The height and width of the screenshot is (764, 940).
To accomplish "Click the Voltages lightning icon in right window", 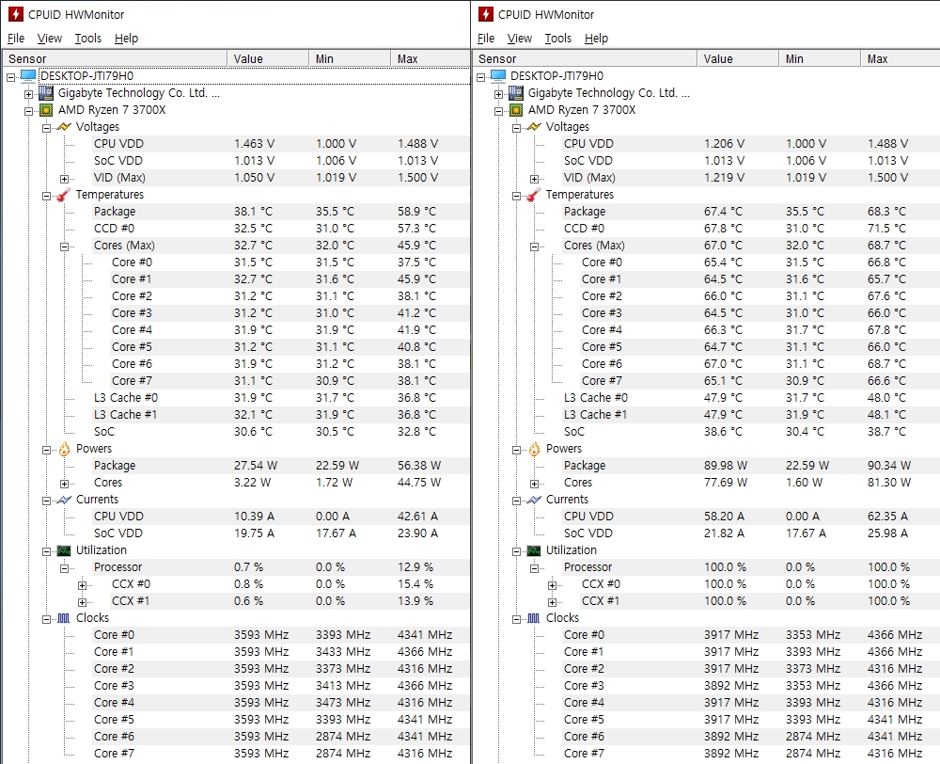I will click(534, 127).
